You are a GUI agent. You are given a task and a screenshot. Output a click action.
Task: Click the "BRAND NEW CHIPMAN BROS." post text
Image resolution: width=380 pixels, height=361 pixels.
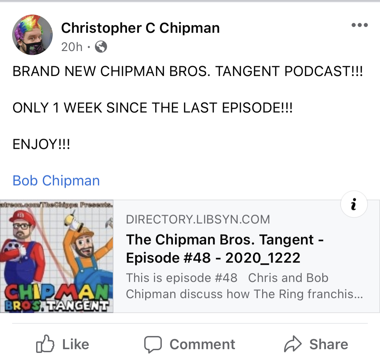coord(187,71)
